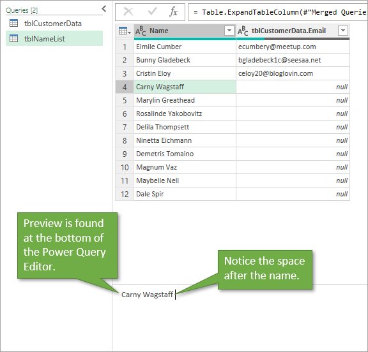Click the Rosalinde Yakobovitz cell
Screen dimensions: 368x352
(185, 114)
